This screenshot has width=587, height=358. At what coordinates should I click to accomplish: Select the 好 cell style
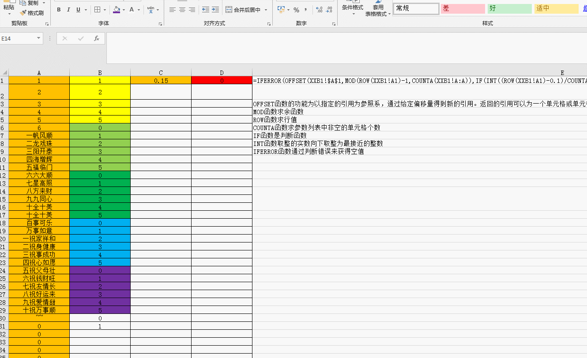(510, 8)
